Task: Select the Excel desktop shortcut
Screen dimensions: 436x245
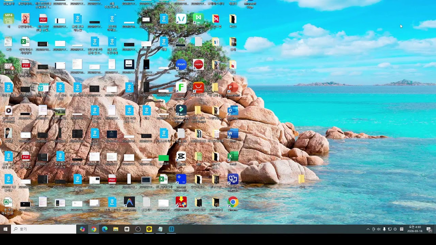Action: 233,158
